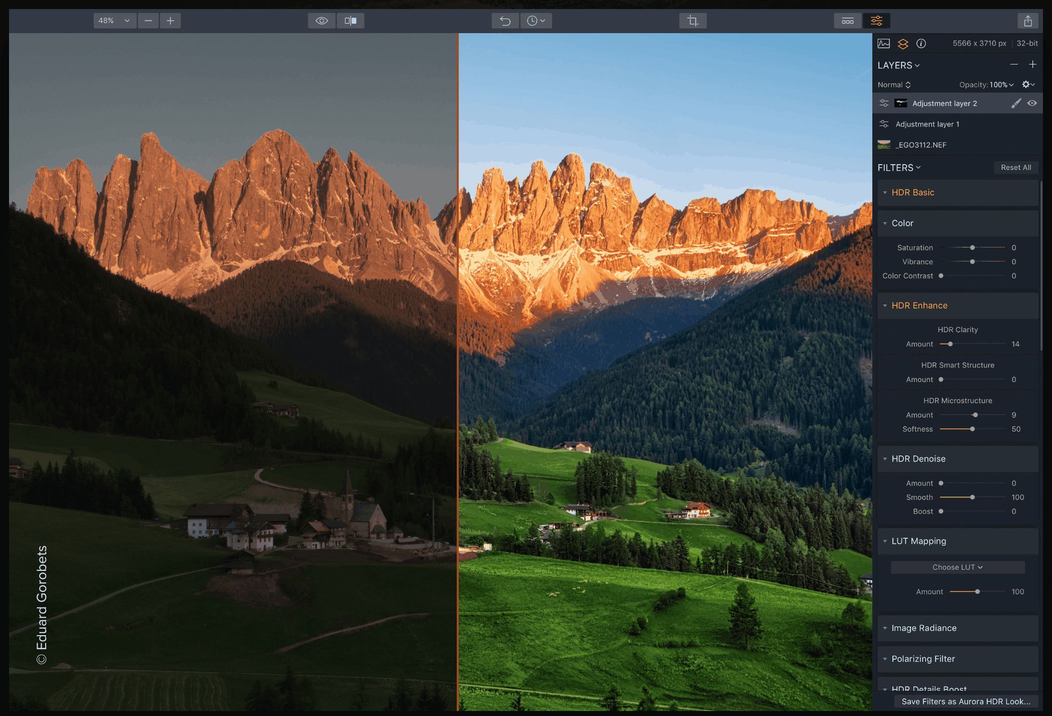The image size is (1052, 716).
Task: Open the export share icon
Action: pos(1027,21)
